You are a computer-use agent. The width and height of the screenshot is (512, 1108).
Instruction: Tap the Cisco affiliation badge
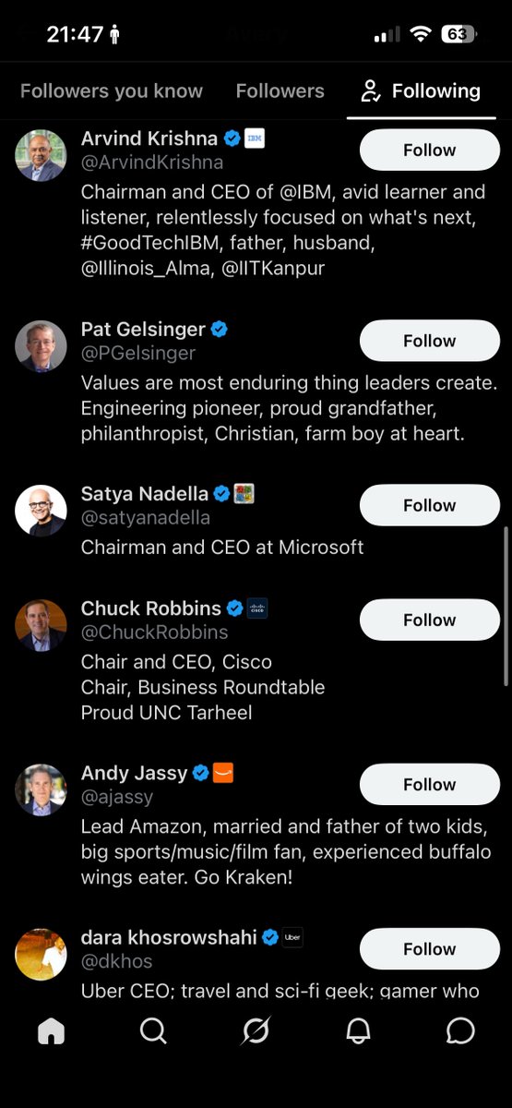tap(257, 608)
